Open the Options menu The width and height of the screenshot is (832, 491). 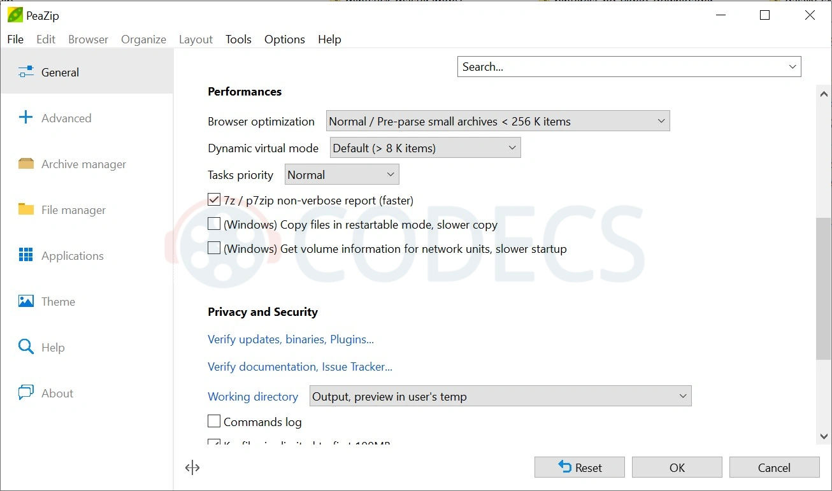[285, 39]
